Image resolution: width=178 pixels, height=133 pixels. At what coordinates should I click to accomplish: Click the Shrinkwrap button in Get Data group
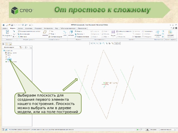coord(22,37)
